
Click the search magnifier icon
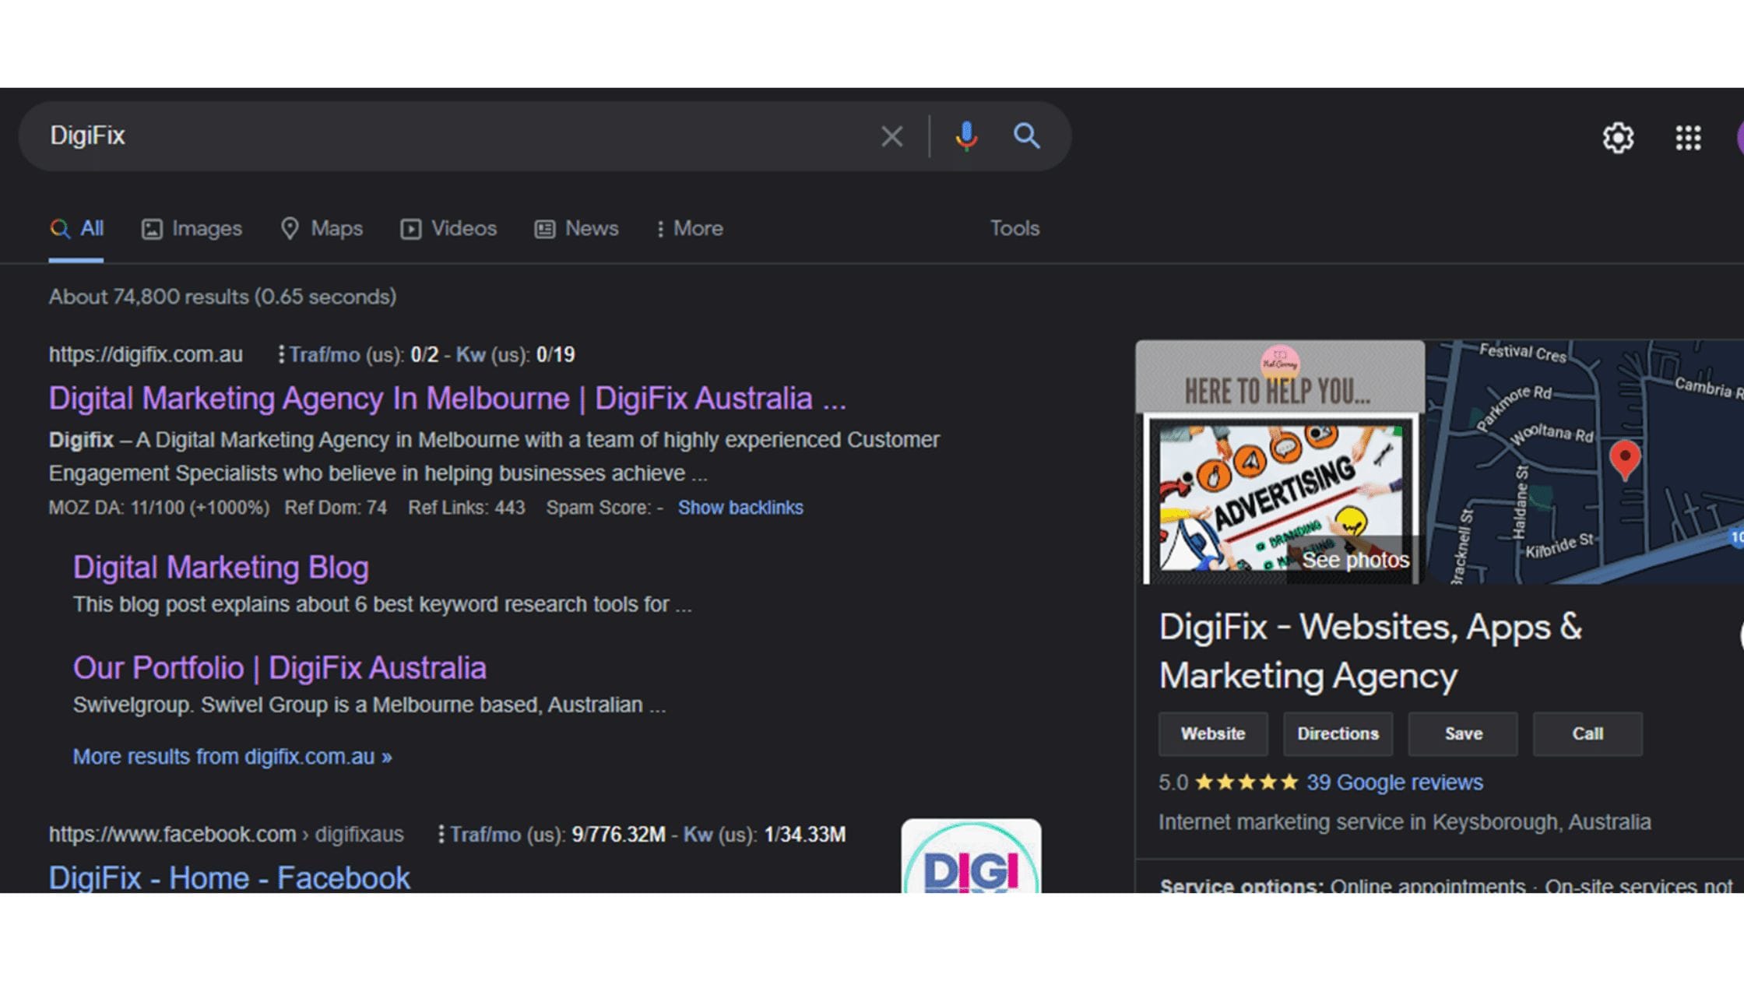point(1026,136)
